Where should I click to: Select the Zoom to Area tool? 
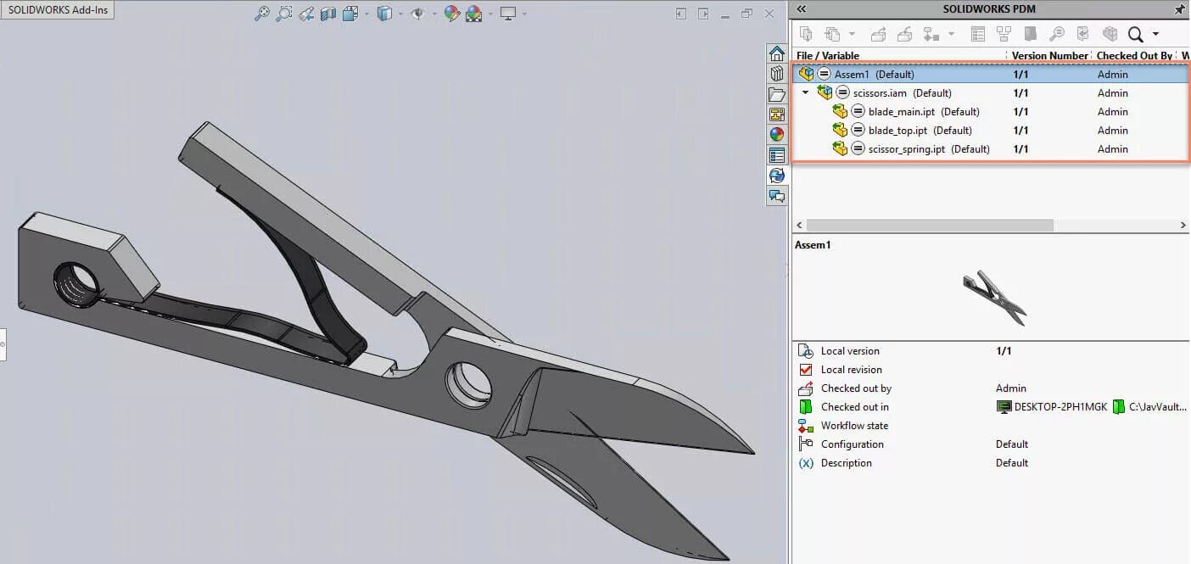(x=284, y=14)
